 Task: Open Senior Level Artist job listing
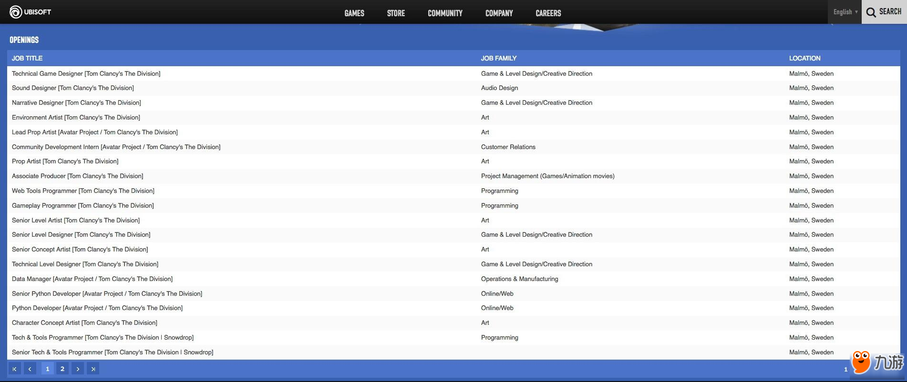pos(76,220)
